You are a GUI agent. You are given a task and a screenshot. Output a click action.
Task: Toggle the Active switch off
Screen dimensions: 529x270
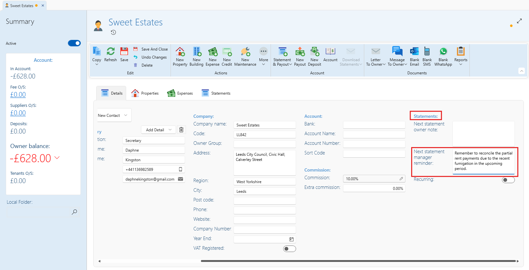coord(74,43)
